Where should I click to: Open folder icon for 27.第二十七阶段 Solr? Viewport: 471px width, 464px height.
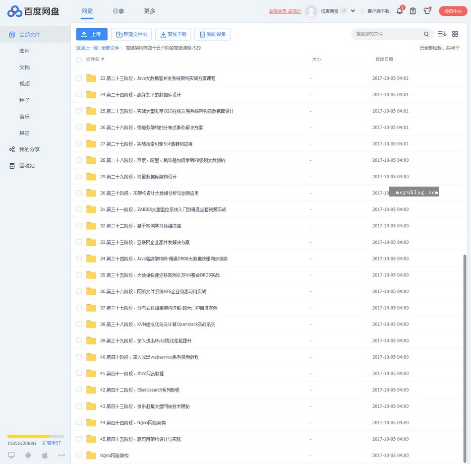(x=91, y=144)
